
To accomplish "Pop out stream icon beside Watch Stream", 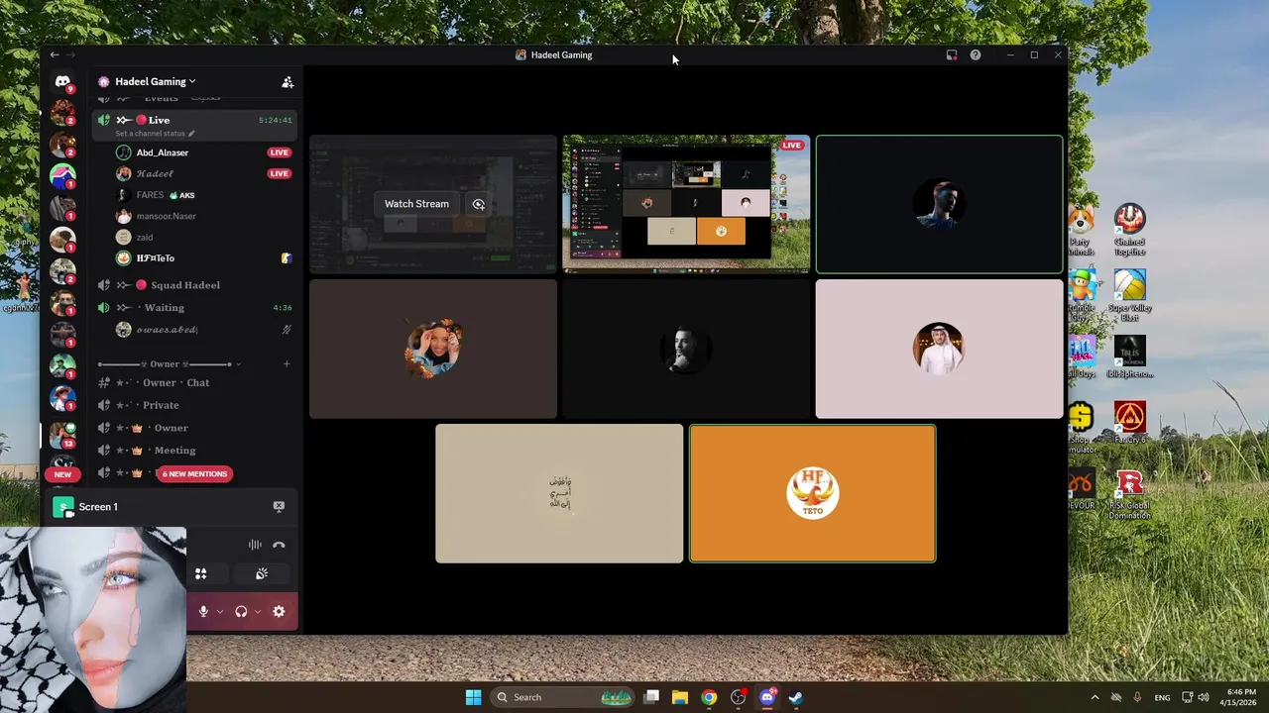I will coord(479,204).
